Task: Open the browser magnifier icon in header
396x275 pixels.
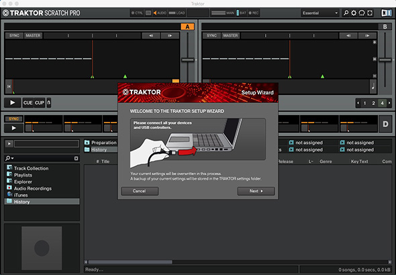Action: pyautogui.click(x=346, y=13)
